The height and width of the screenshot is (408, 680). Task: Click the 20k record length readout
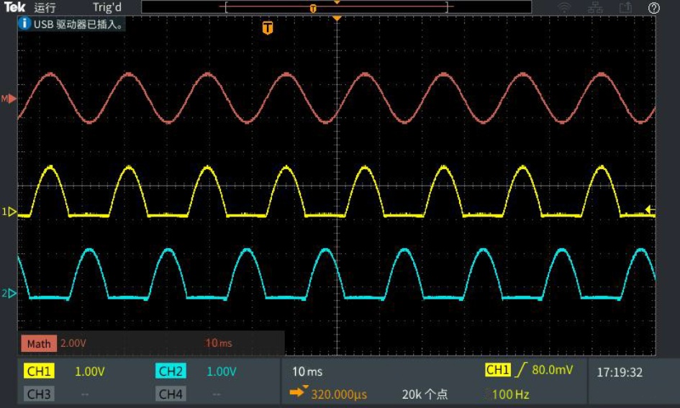[425, 394]
